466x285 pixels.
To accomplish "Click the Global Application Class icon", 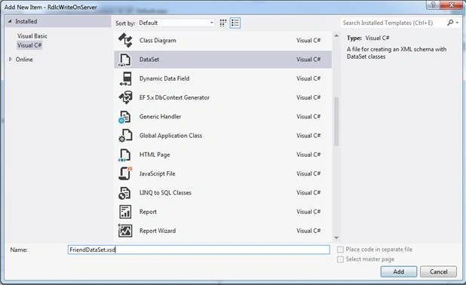I will (x=125, y=136).
